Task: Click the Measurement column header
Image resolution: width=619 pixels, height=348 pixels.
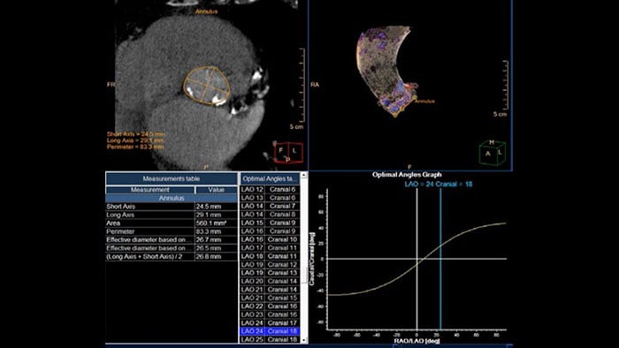Action: coord(150,190)
